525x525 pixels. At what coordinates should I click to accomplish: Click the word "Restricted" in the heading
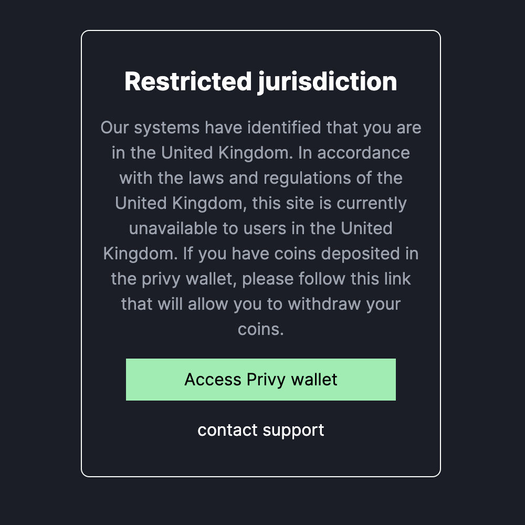(188, 81)
